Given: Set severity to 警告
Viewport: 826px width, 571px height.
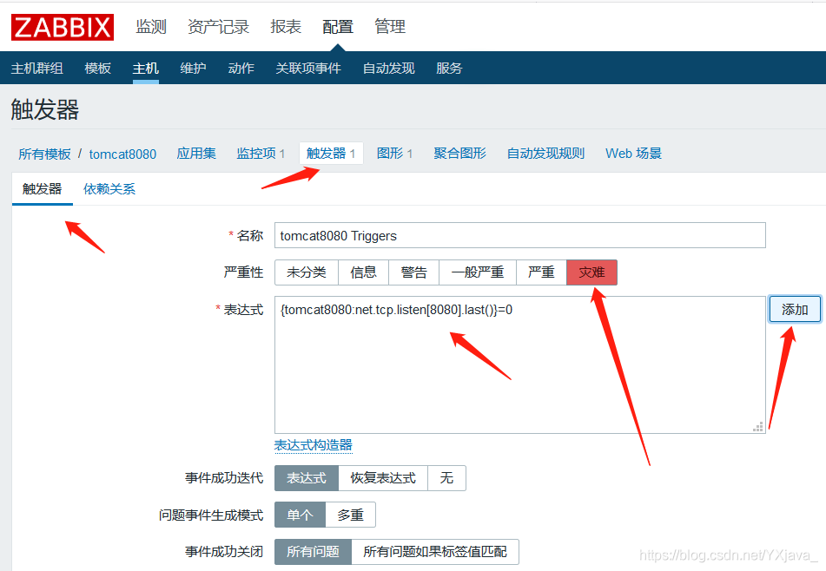Looking at the screenshot, I should pyautogui.click(x=414, y=272).
